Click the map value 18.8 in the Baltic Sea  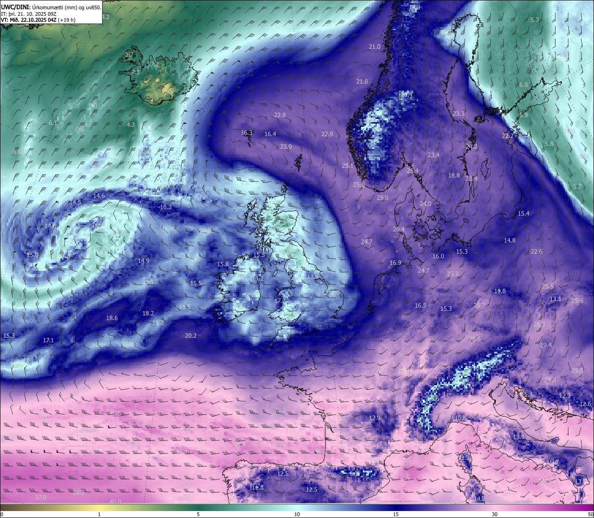point(454,175)
